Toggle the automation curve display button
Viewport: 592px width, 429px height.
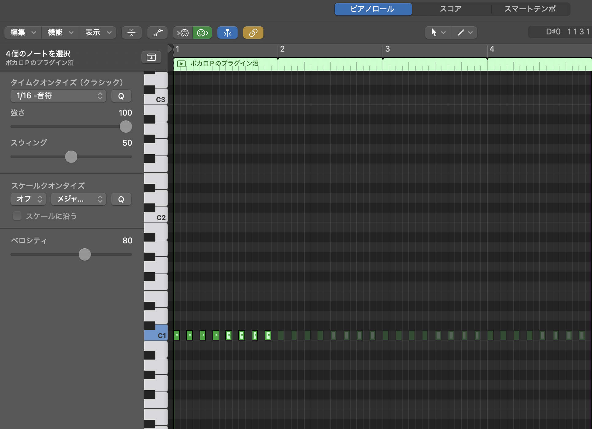pos(158,33)
